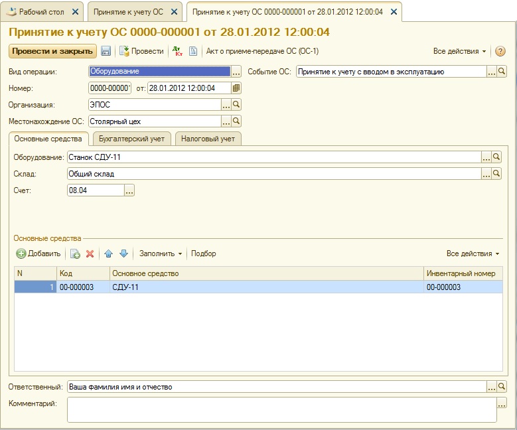
Task: Move table row up with blue arrow
Action: (109, 253)
